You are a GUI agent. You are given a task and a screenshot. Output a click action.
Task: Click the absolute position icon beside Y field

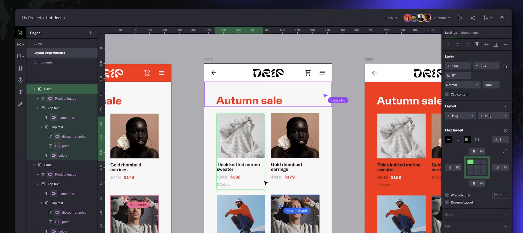[505, 66]
